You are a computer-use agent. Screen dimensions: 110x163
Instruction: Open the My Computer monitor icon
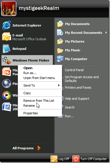(x=60, y=59)
